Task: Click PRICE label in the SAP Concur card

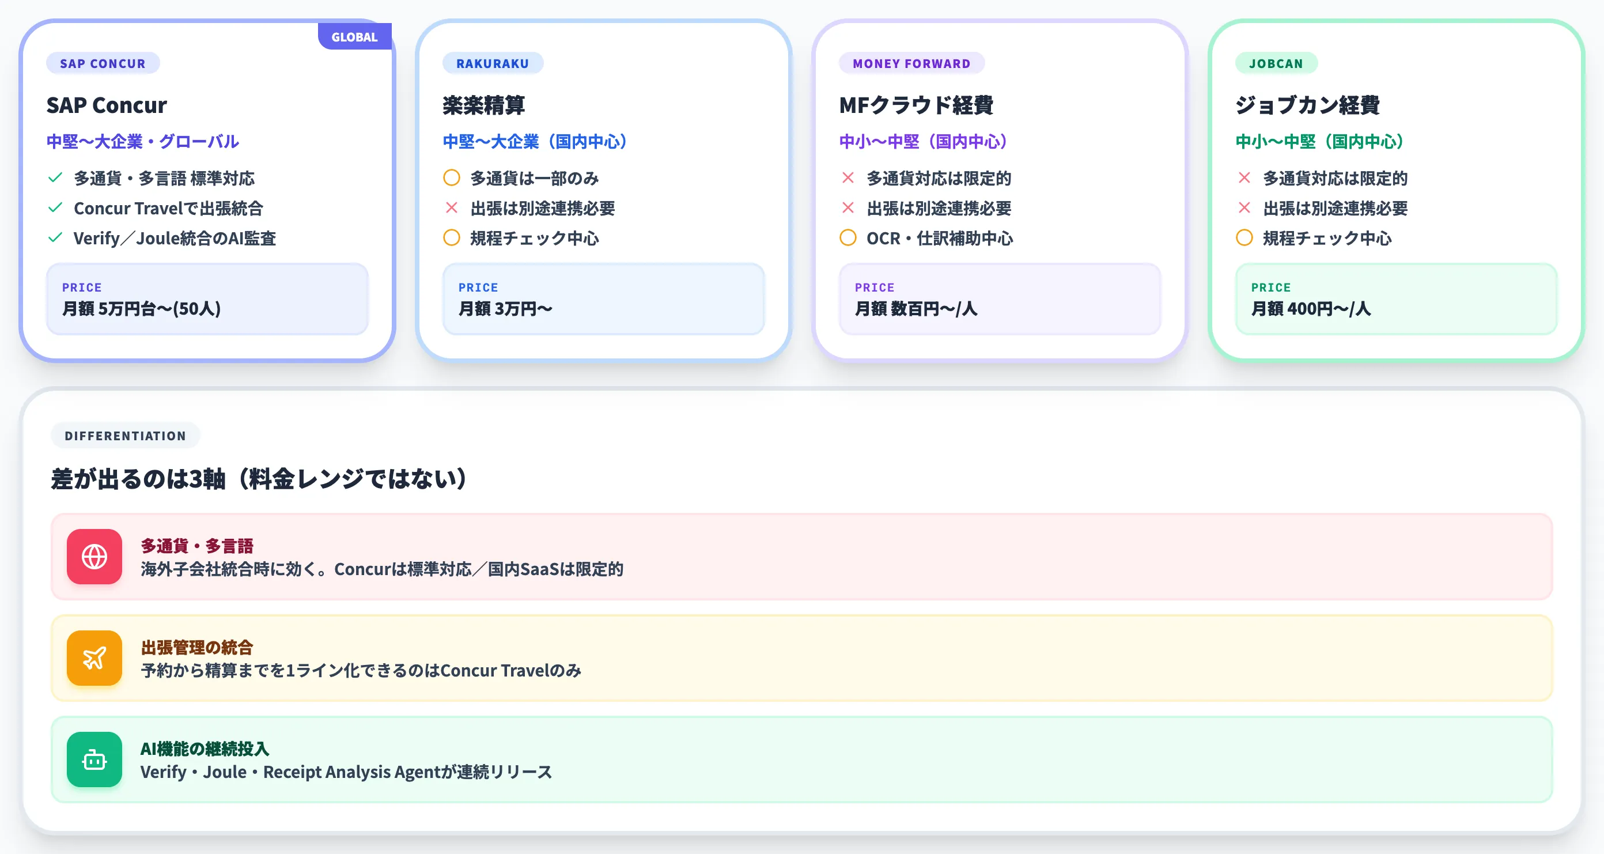Action: point(82,287)
